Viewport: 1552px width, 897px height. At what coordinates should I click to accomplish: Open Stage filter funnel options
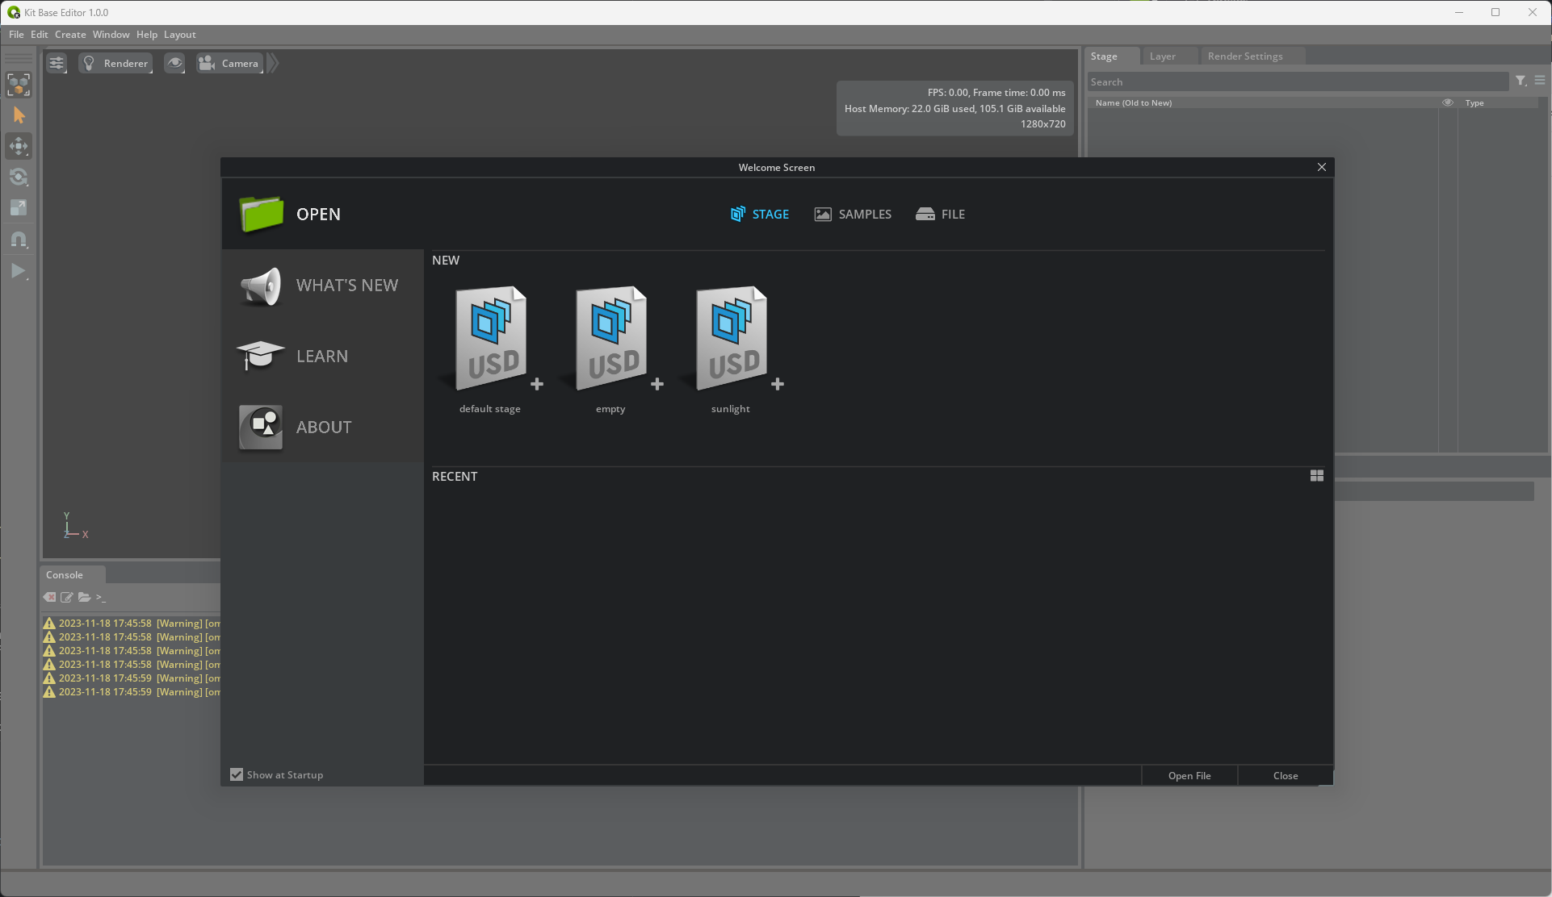point(1521,81)
